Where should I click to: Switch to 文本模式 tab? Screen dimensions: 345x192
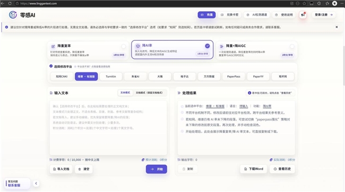(125, 93)
